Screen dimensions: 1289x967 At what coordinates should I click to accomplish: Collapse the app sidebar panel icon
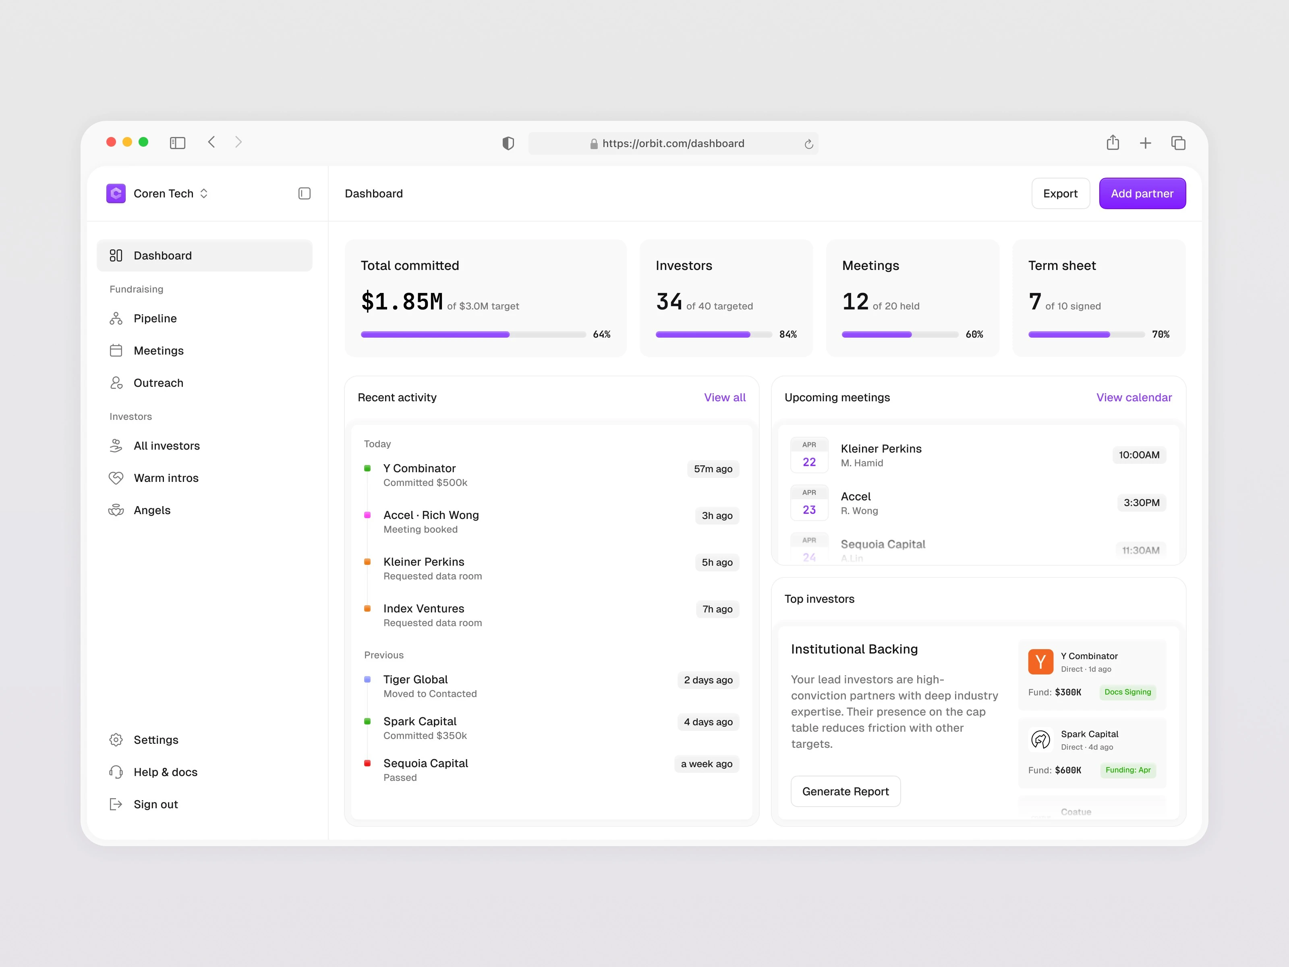304,193
